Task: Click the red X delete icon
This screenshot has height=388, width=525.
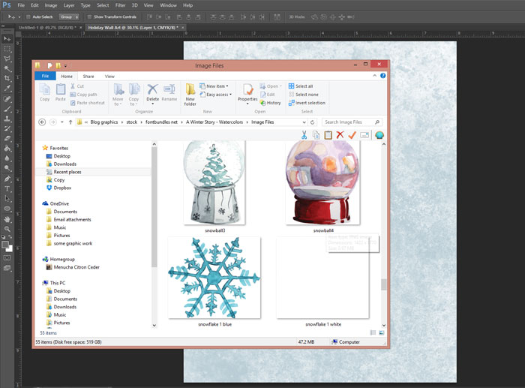Action: tap(340, 135)
